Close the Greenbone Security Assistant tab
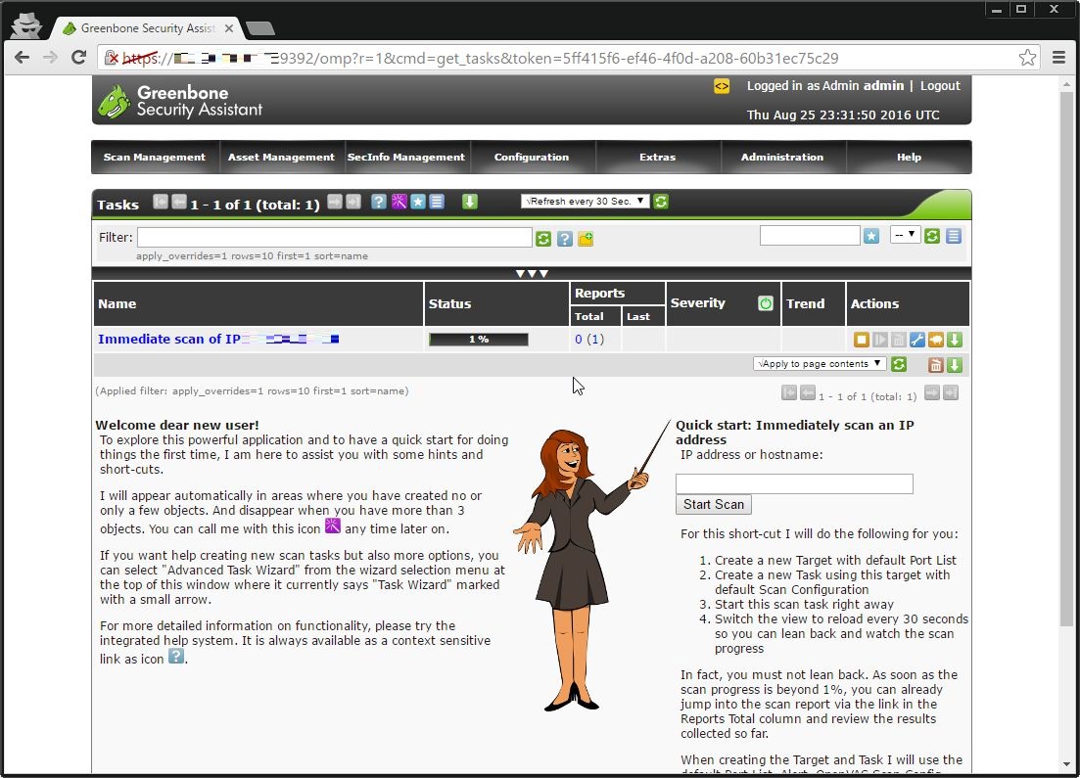1080x778 pixels. pyautogui.click(x=229, y=28)
